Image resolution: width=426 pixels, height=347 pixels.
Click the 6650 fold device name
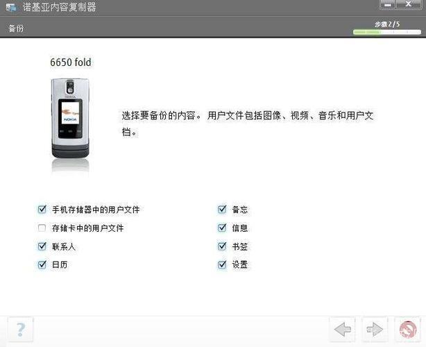pyautogui.click(x=71, y=62)
